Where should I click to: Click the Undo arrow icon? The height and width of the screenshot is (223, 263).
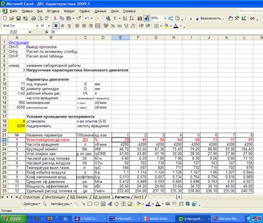[x=87, y=18]
